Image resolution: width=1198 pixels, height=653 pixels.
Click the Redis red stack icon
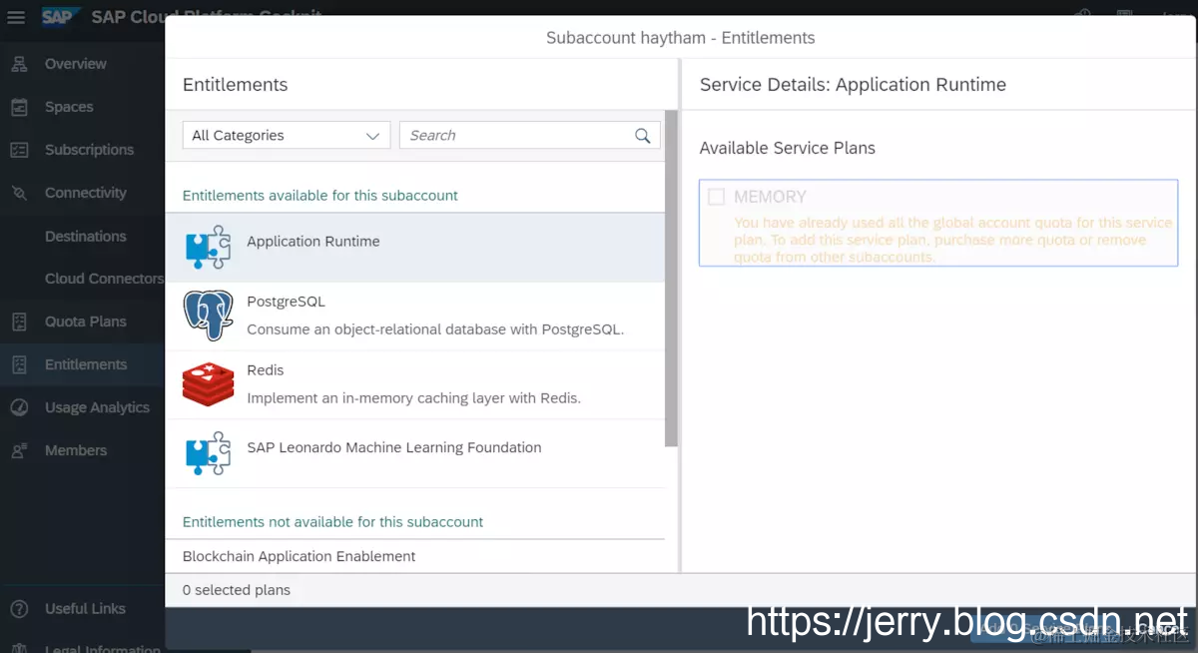(209, 384)
